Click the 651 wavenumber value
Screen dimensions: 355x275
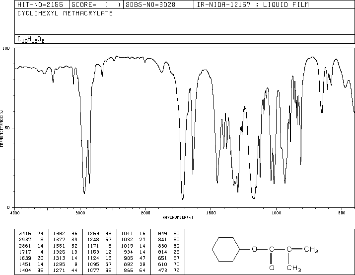tap(162, 258)
